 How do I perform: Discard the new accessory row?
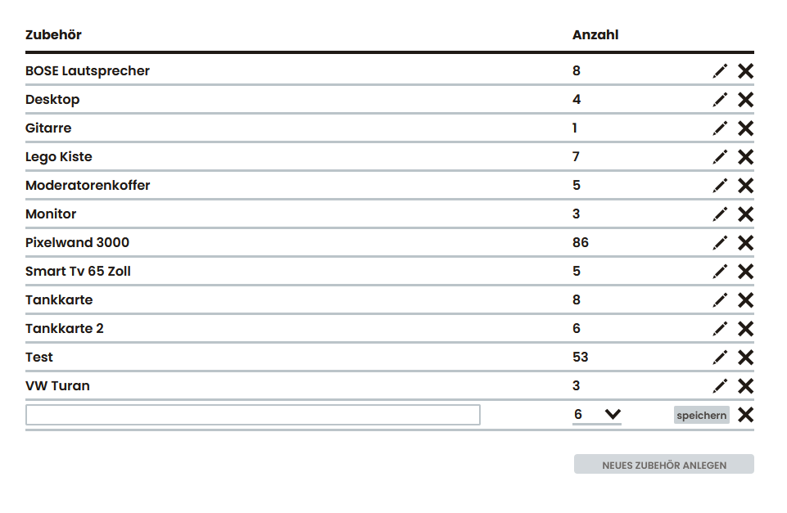746,415
